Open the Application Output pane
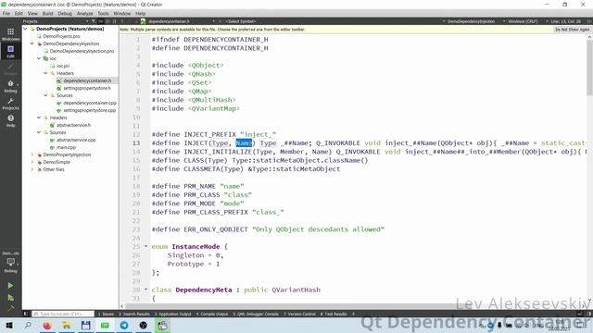 (x=173, y=314)
